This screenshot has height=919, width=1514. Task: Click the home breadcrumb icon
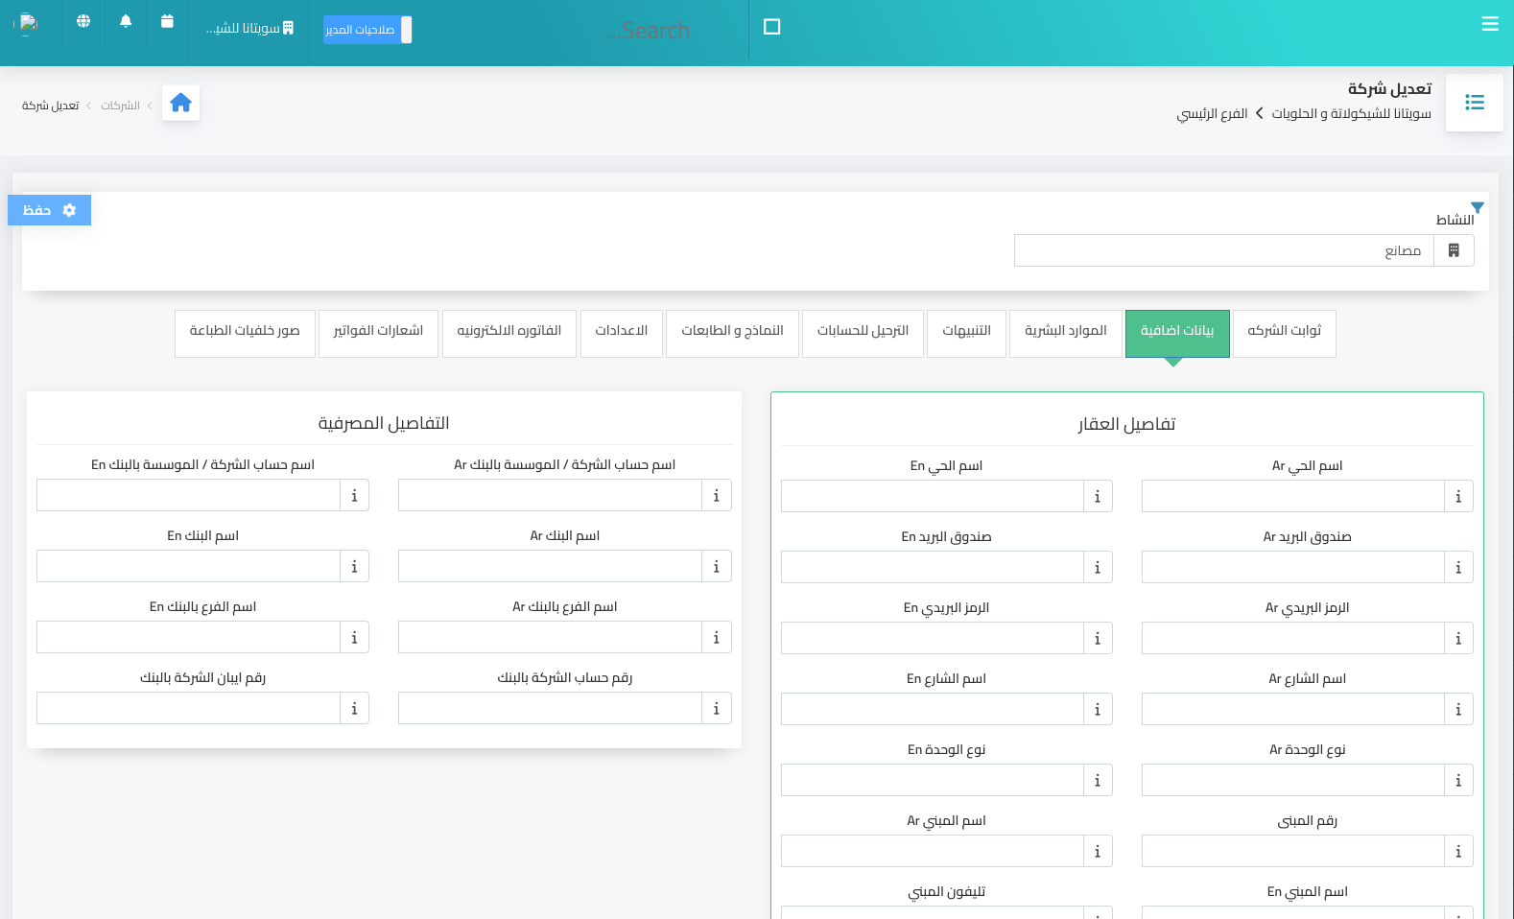pyautogui.click(x=180, y=103)
